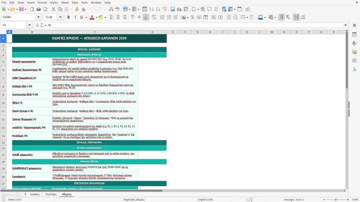360x202 pixels.
Task: Toggle Bold formatting
Action: tap(68, 17)
